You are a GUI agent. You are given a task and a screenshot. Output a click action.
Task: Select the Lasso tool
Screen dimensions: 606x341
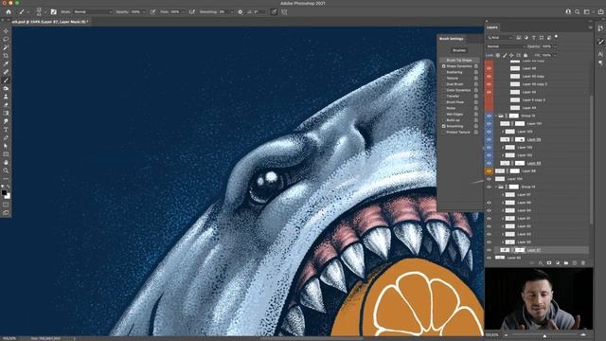[x=6, y=39]
